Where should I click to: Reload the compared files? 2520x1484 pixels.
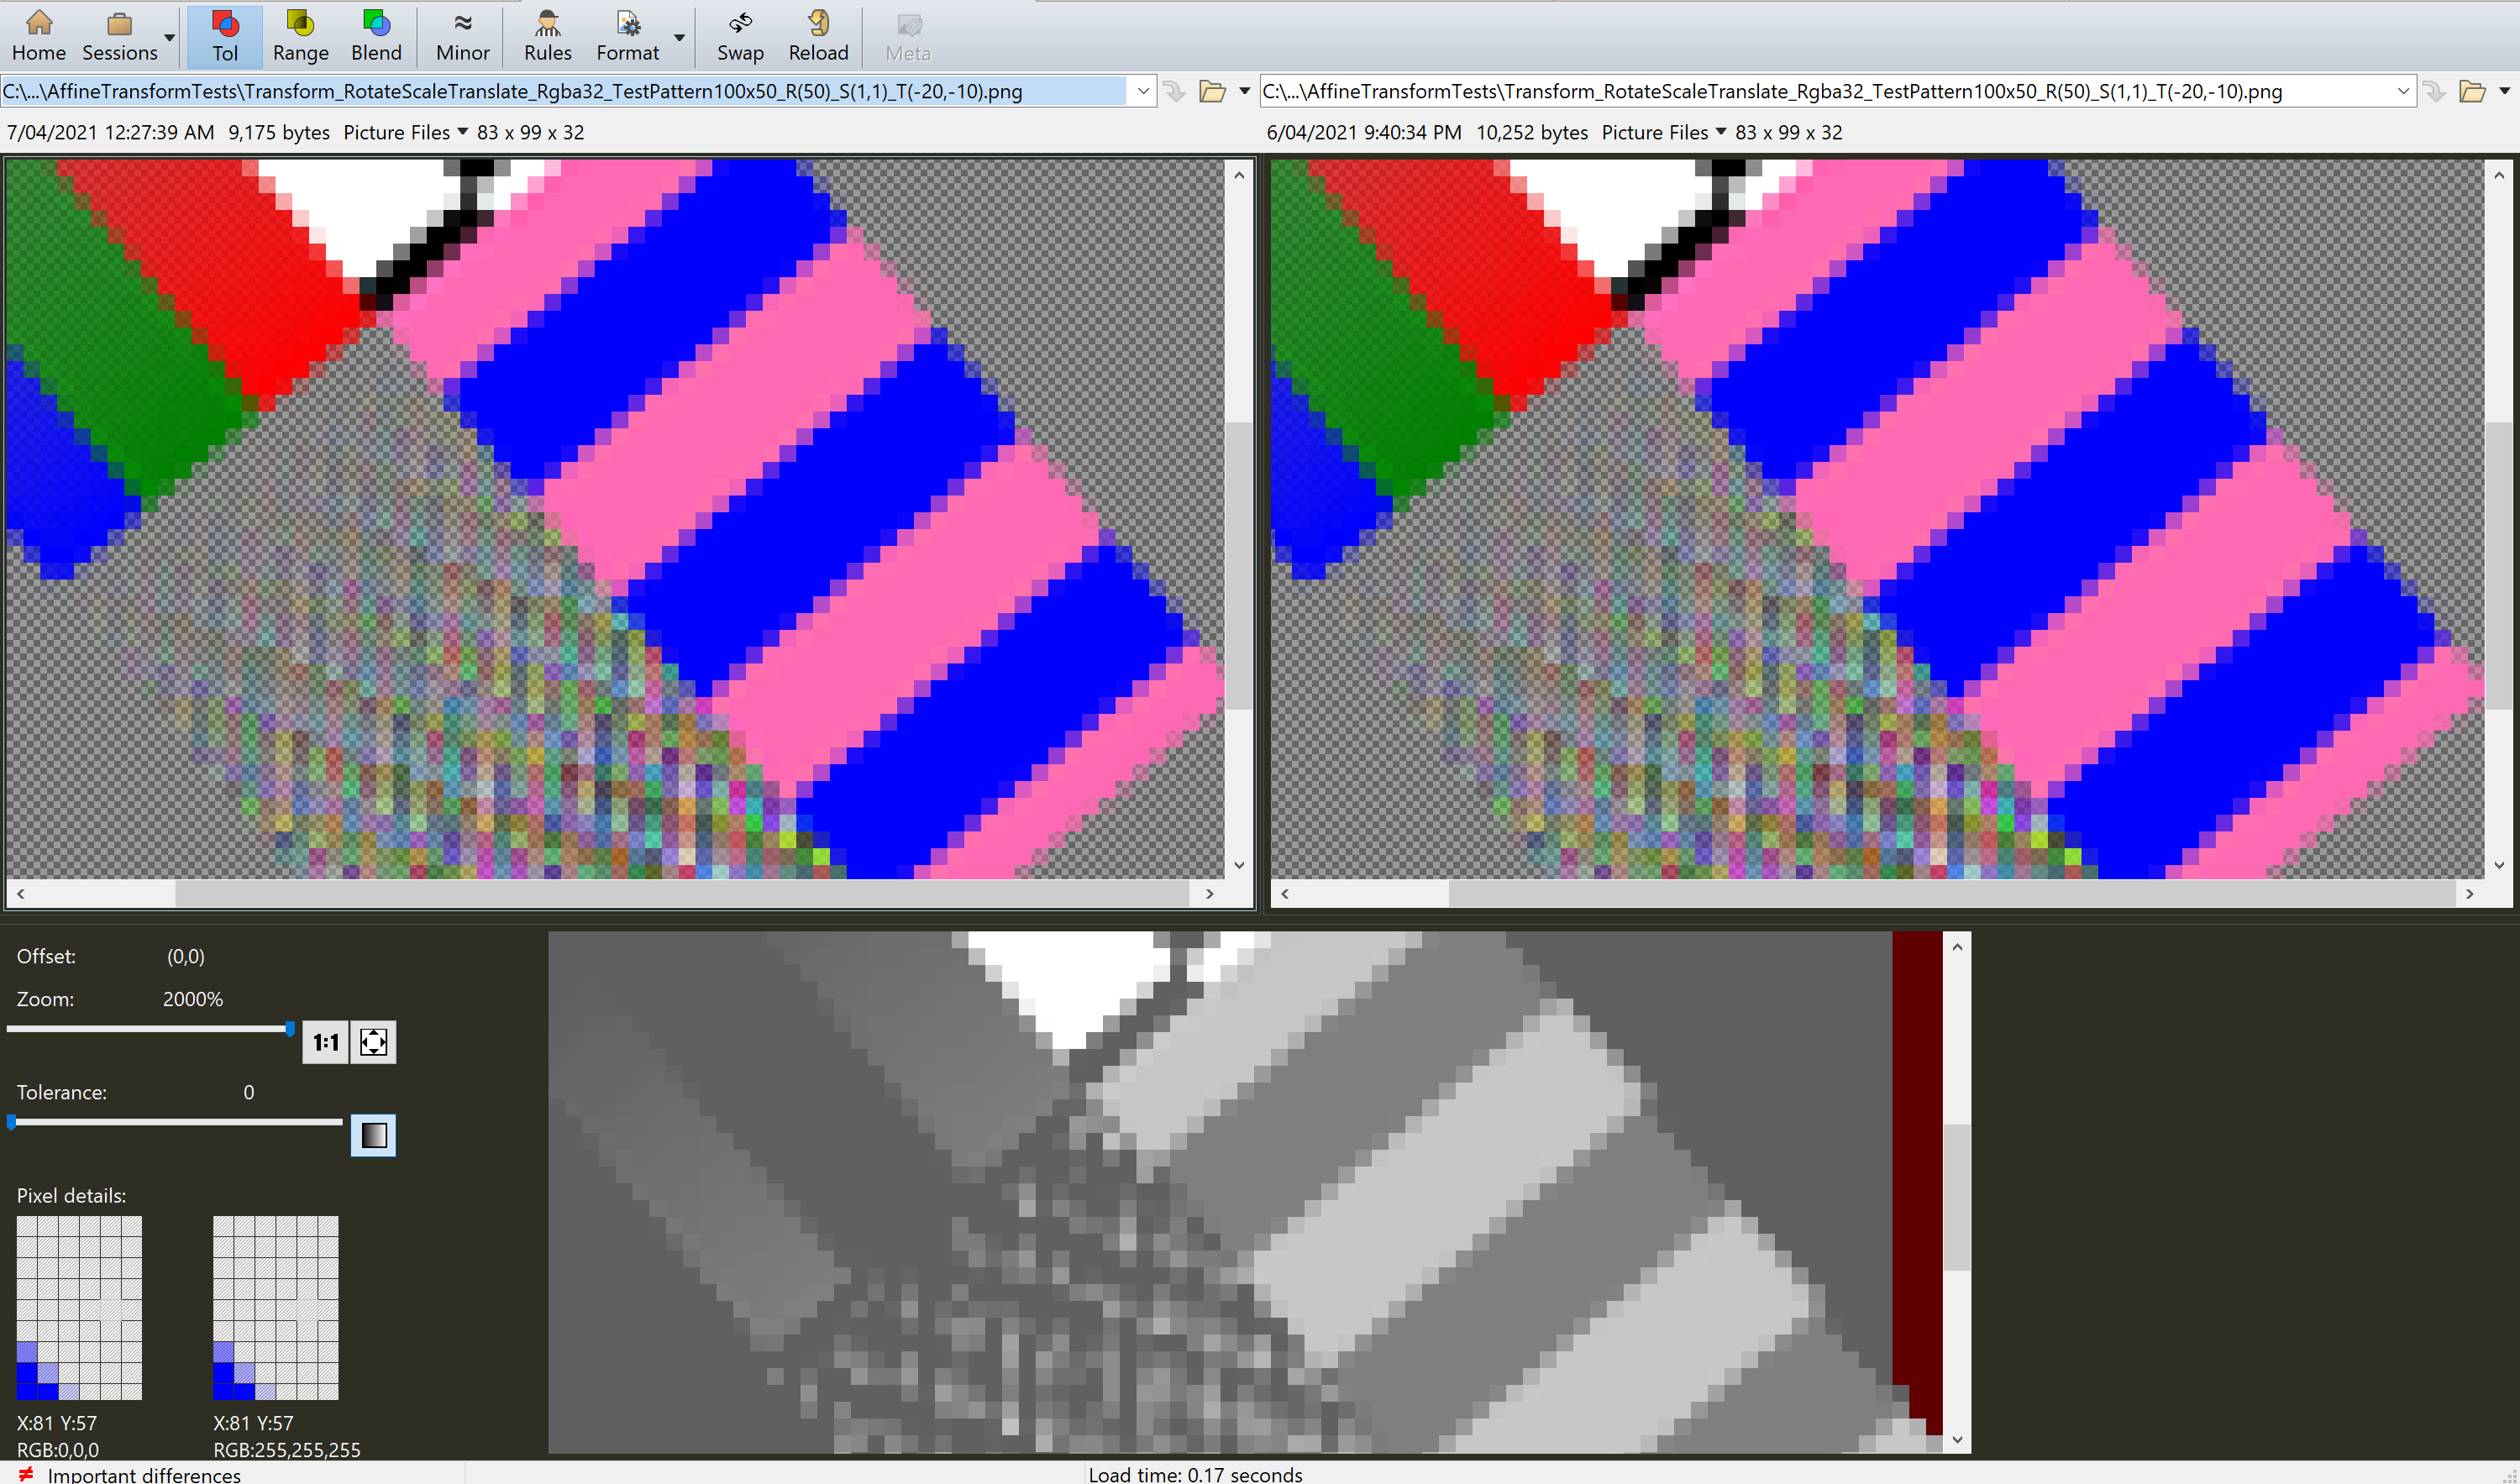coord(818,36)
